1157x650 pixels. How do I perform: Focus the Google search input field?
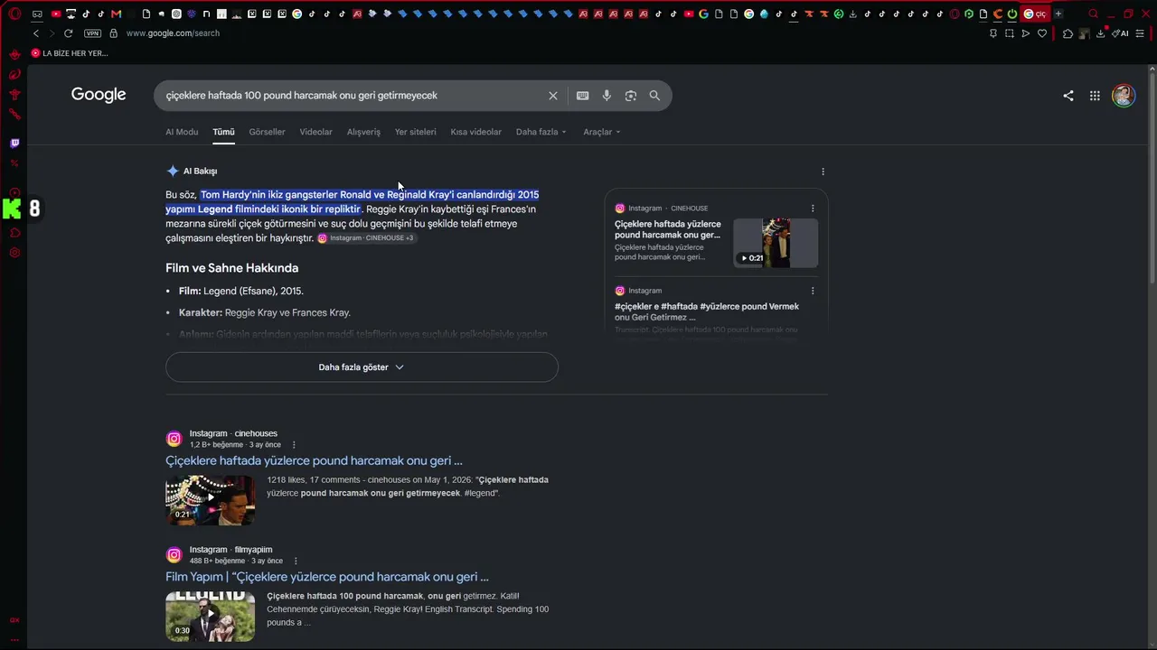point(353,96)
